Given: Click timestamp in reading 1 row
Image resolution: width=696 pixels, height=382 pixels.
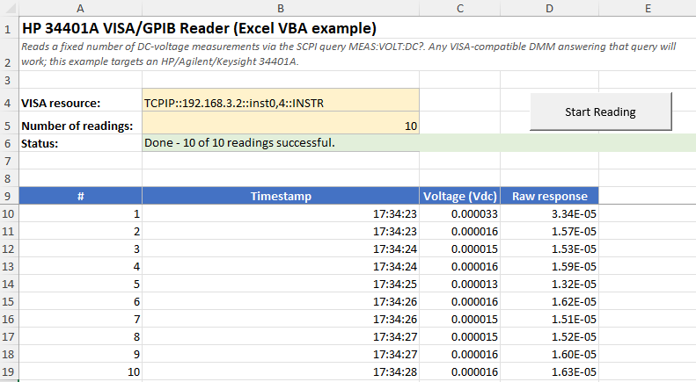Looking at the screenshot, I should [x=281, y=213].
